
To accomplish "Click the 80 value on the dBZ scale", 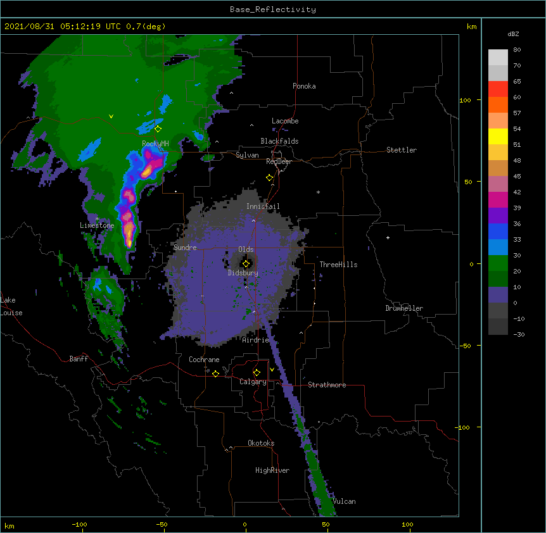I will coord(517,49).
